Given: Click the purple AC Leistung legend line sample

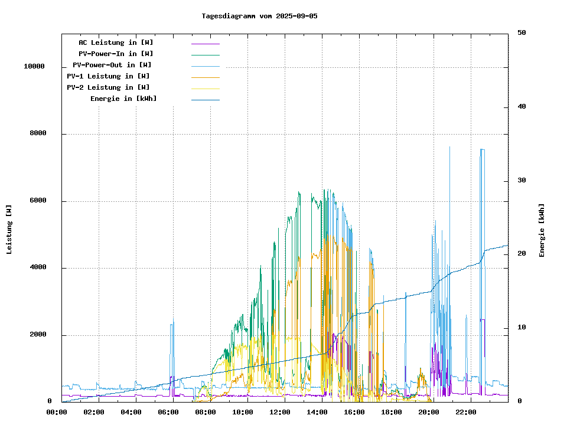Looking at the screenshot, I should click(x=205, y=43).
